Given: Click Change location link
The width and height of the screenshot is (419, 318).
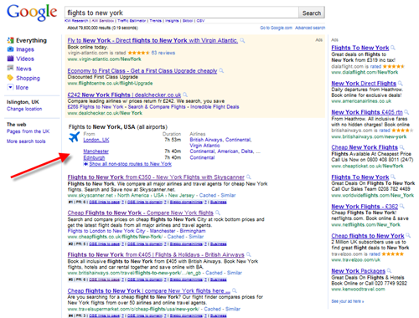Looking at the screenshot, I should (x=24, y=109).
